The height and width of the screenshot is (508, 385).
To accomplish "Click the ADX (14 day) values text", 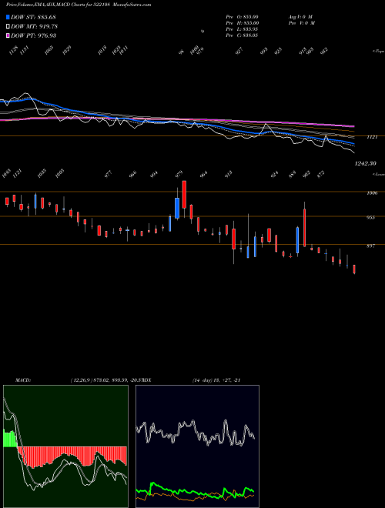I will [x=216, y=380].
